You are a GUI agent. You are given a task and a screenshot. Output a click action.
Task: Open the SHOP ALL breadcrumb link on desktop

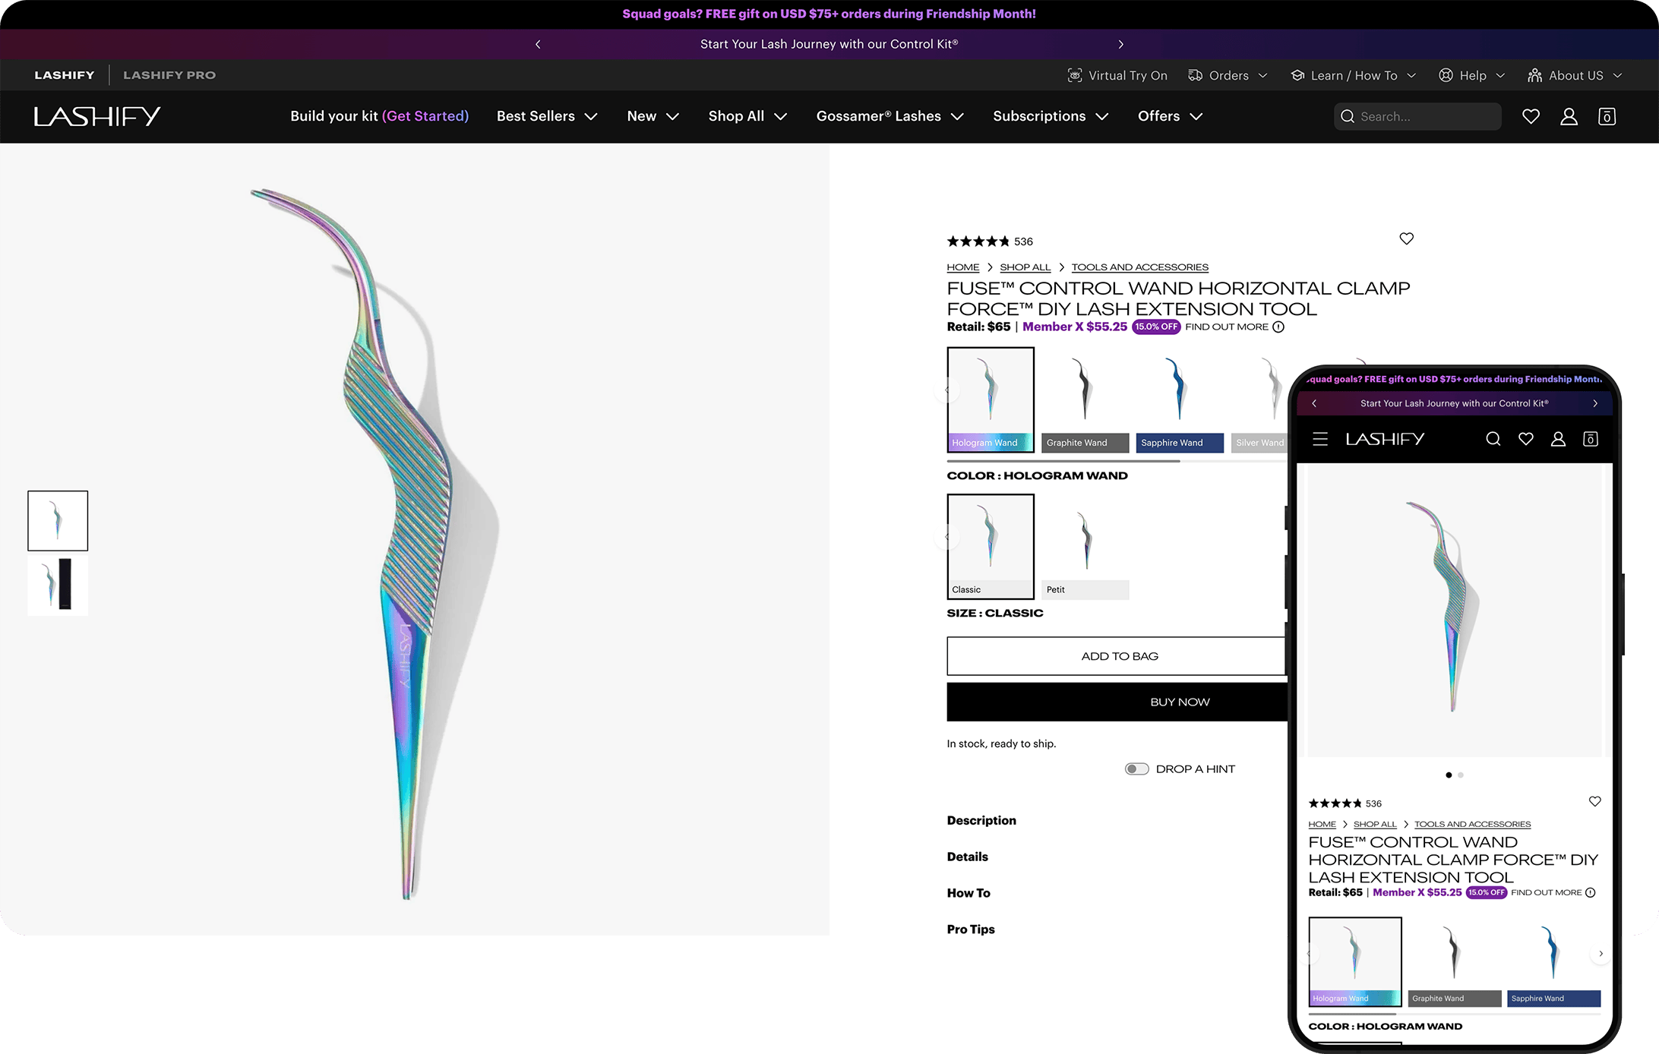click(1025, 267)
